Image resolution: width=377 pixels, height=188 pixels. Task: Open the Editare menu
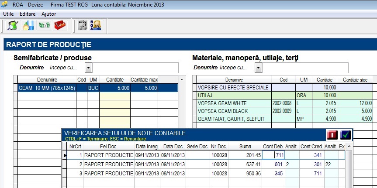click(x=28, y=14)
